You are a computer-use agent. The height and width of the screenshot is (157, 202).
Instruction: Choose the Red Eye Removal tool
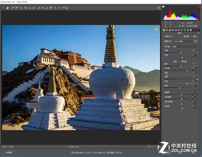point(43,8)
